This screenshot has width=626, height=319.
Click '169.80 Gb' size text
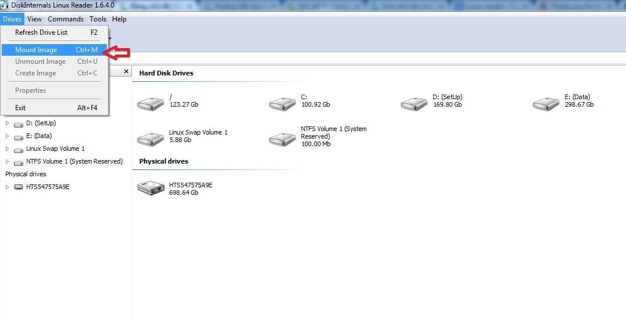click(448, 104)
